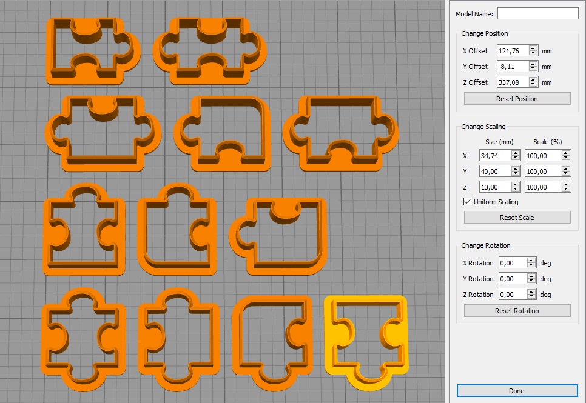Select the second cutter in the top row
The height and width of the screenshot is (403, 586).
pyautogui.click(x=209, y=51)
